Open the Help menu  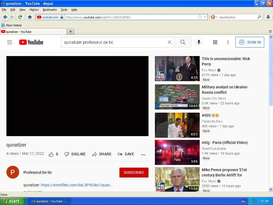[74, 10]
